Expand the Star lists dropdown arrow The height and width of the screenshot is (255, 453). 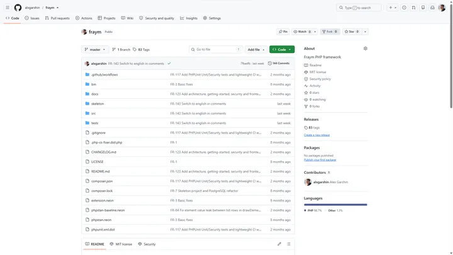click(365, 31)
